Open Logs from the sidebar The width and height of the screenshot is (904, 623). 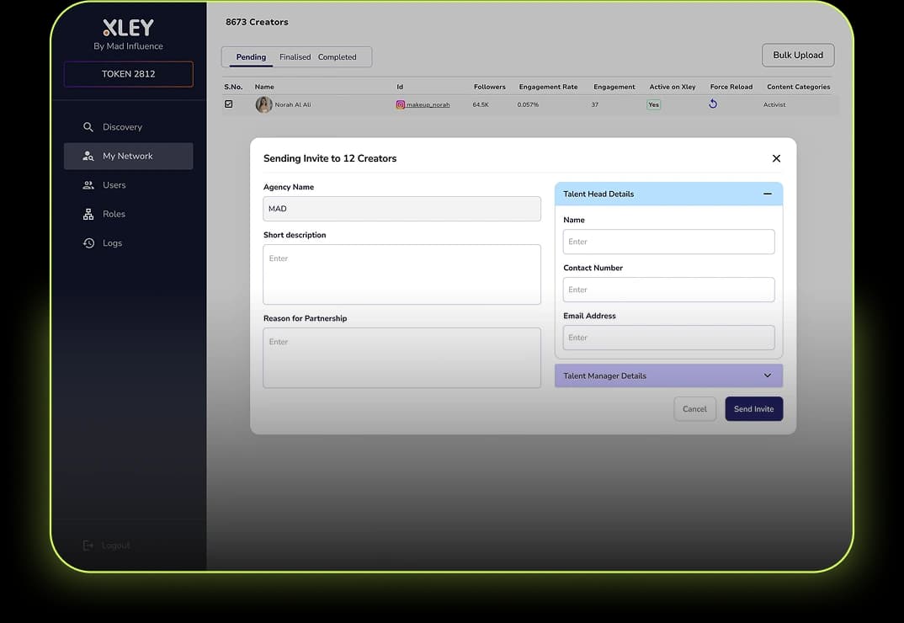point(129,242)
